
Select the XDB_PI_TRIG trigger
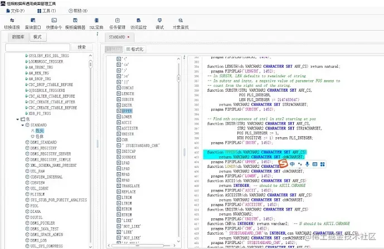(x=40, y=113)
